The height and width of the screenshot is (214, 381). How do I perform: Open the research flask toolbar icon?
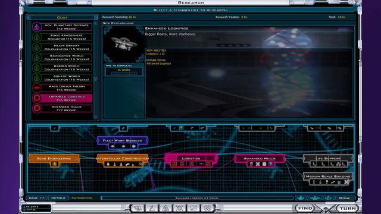click(152, 208)
